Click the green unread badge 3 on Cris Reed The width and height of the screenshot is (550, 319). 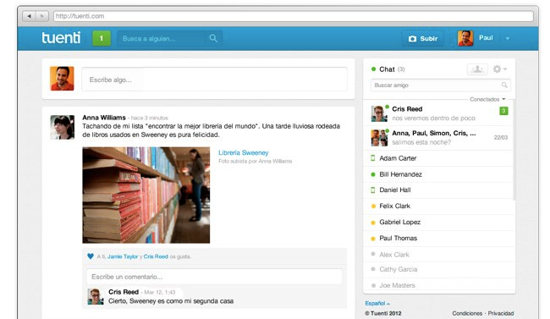click(503, 111)
